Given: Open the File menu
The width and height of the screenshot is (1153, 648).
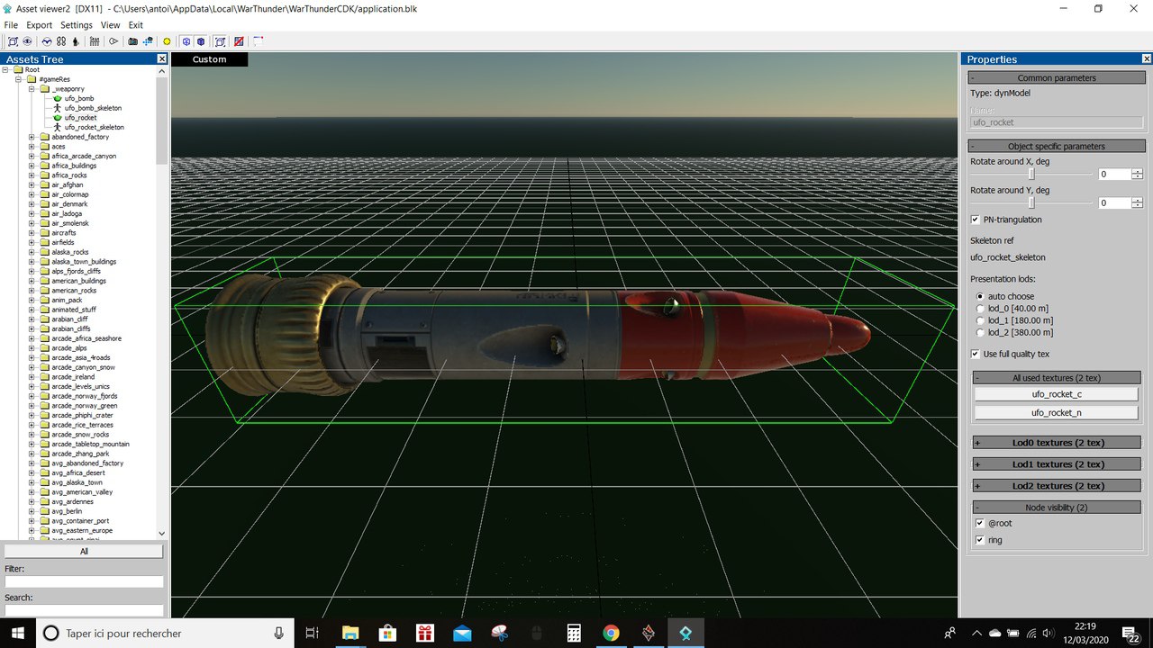Looking at the screenshot, I should [11, 25].
